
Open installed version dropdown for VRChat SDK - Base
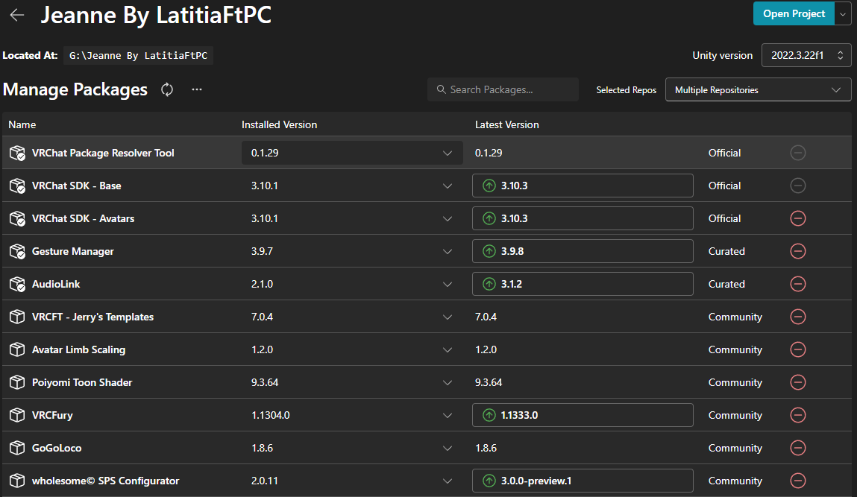(352, 186)
